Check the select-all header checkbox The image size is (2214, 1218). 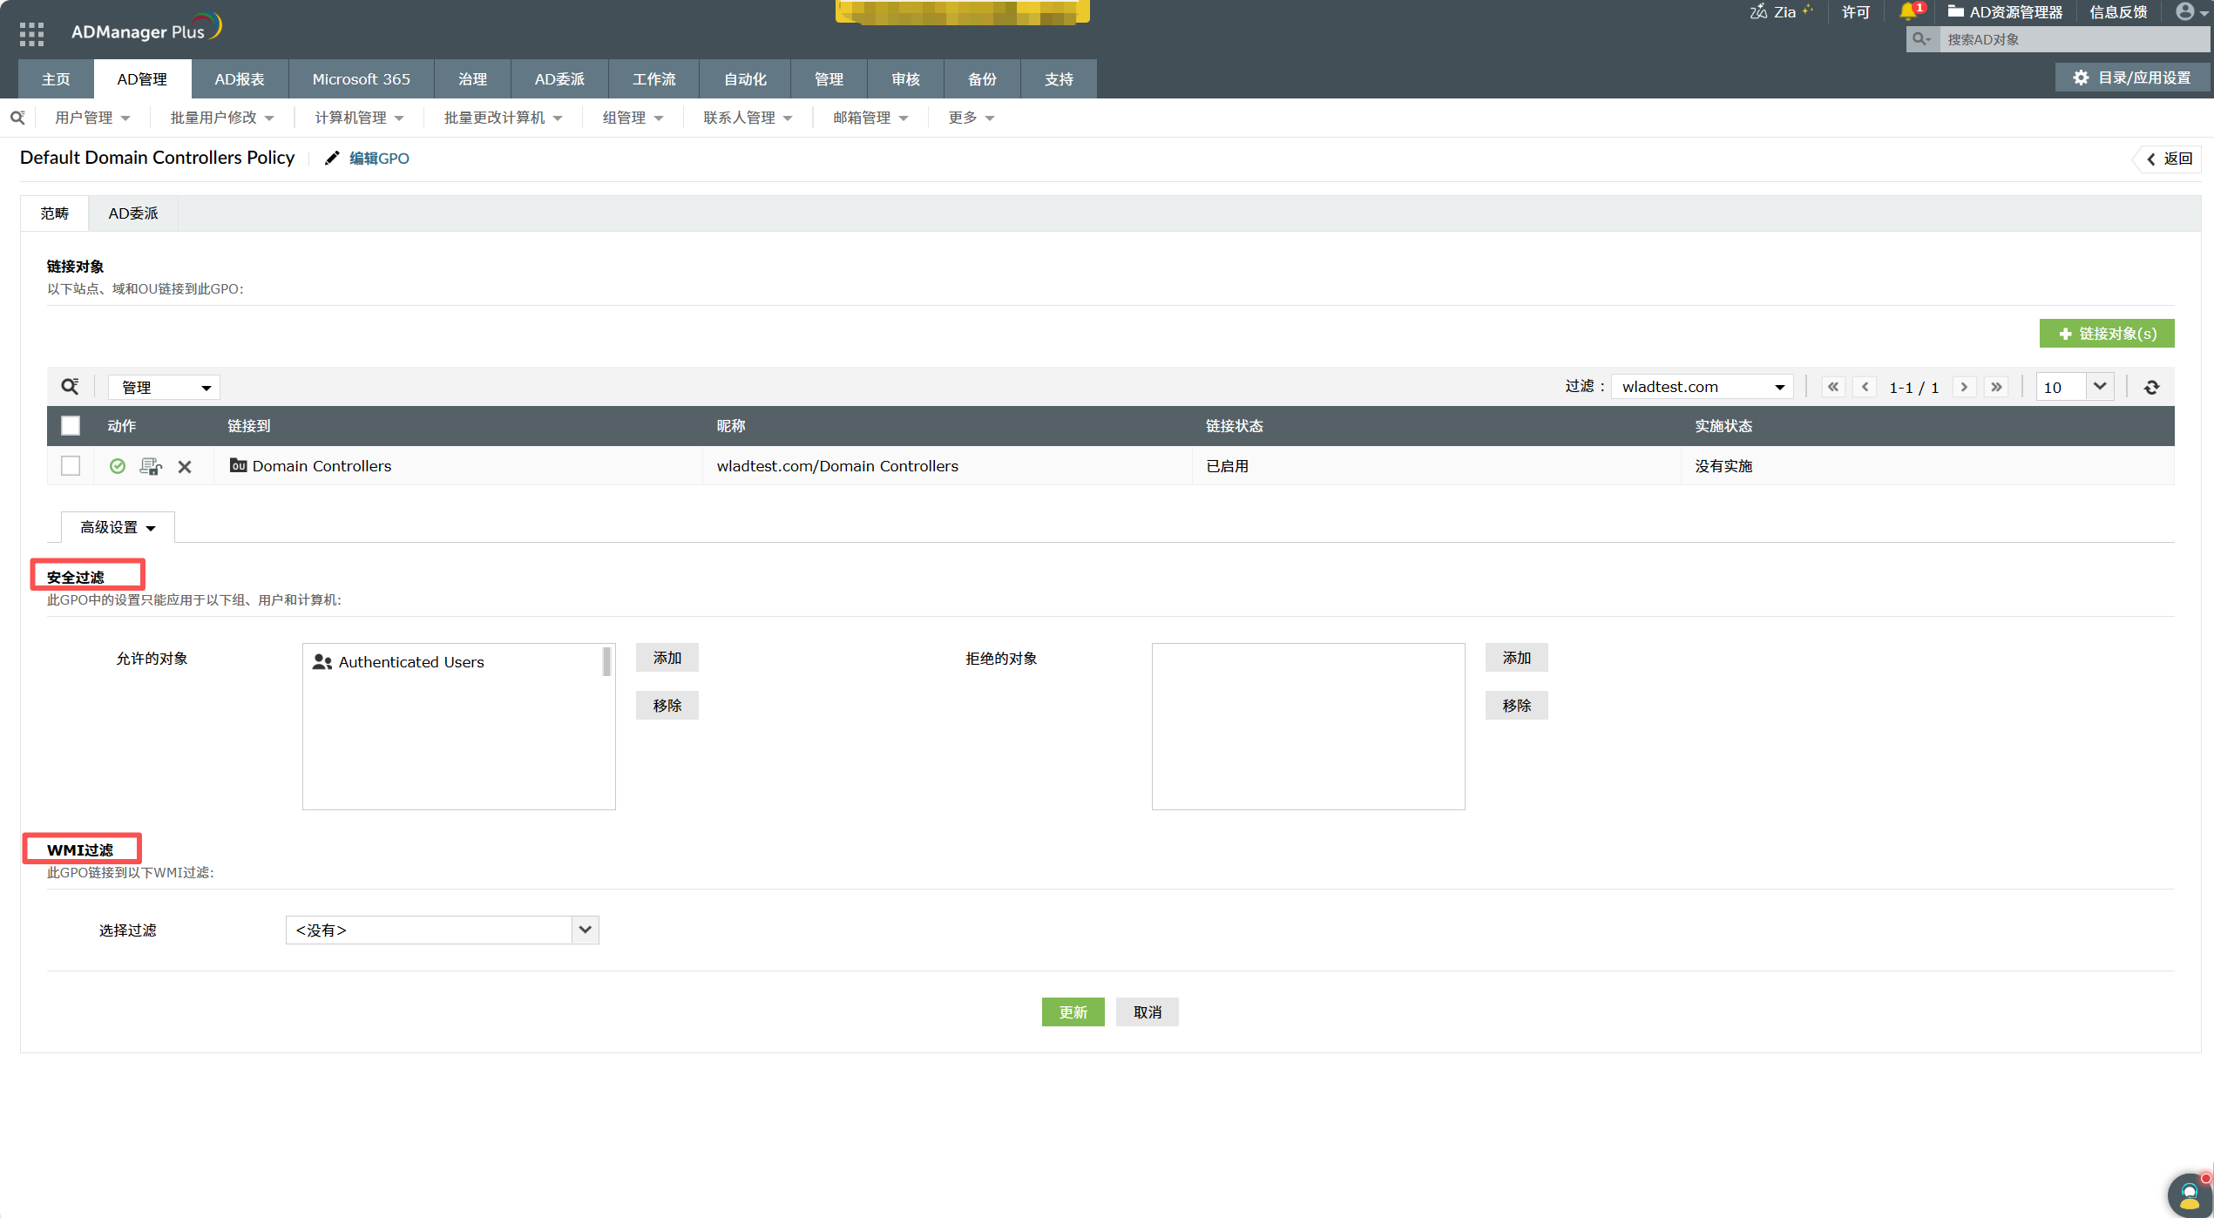[x=71, y=426]
